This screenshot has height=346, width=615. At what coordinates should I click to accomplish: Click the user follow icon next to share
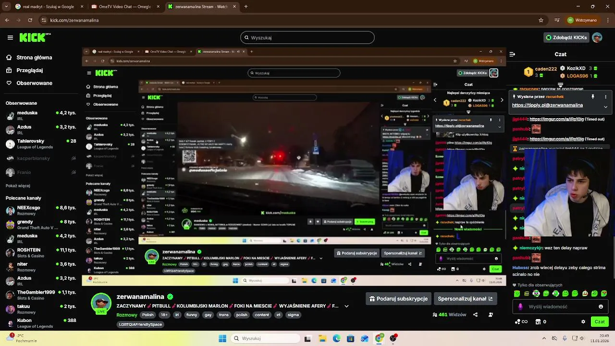pos(491,315)
